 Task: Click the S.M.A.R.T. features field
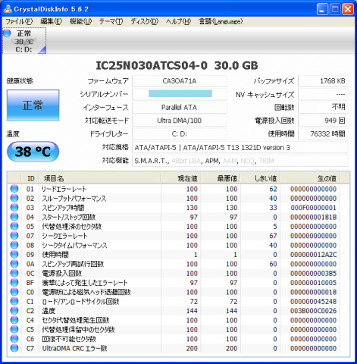point(240,161)
